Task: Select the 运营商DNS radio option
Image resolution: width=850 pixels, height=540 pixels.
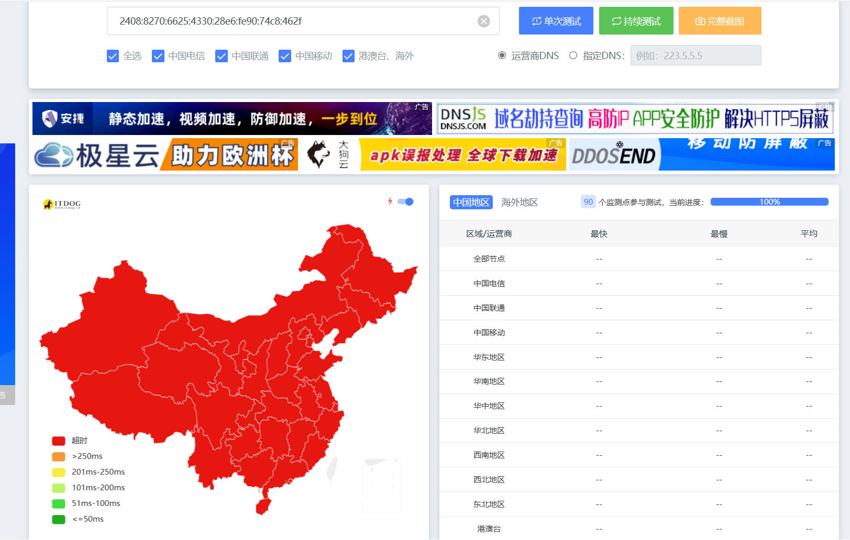Action: point(502,55)
